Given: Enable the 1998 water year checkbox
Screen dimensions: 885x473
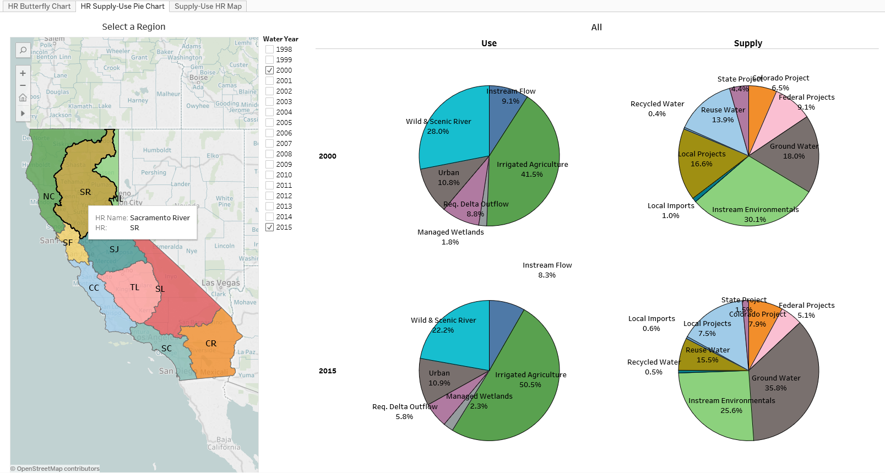Looking at the screenshot, I should pyautogui.click(x=270, y=50).
